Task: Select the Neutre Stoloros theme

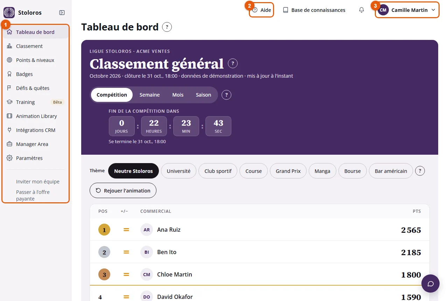Action: pyautogui.click(x=133, y=171)
